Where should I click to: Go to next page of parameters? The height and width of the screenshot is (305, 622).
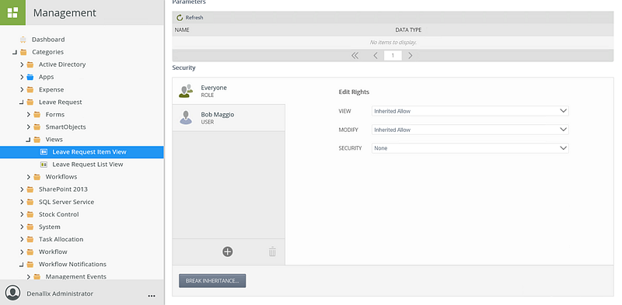point(411,56)
